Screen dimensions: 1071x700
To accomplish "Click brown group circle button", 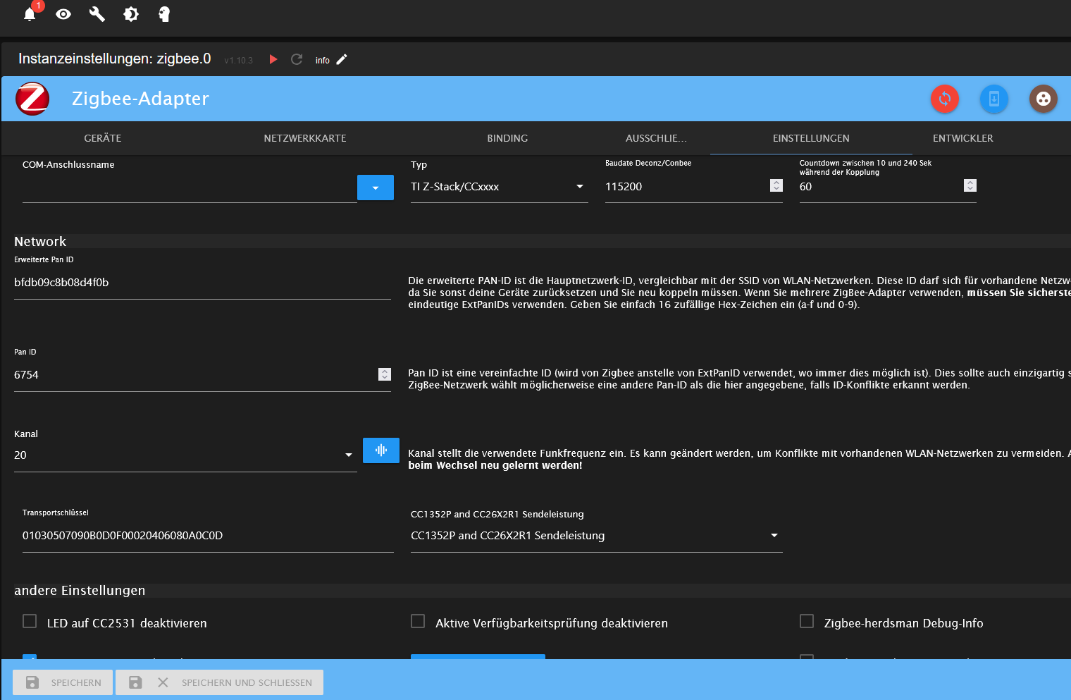I will click(x=1044, y=99).
